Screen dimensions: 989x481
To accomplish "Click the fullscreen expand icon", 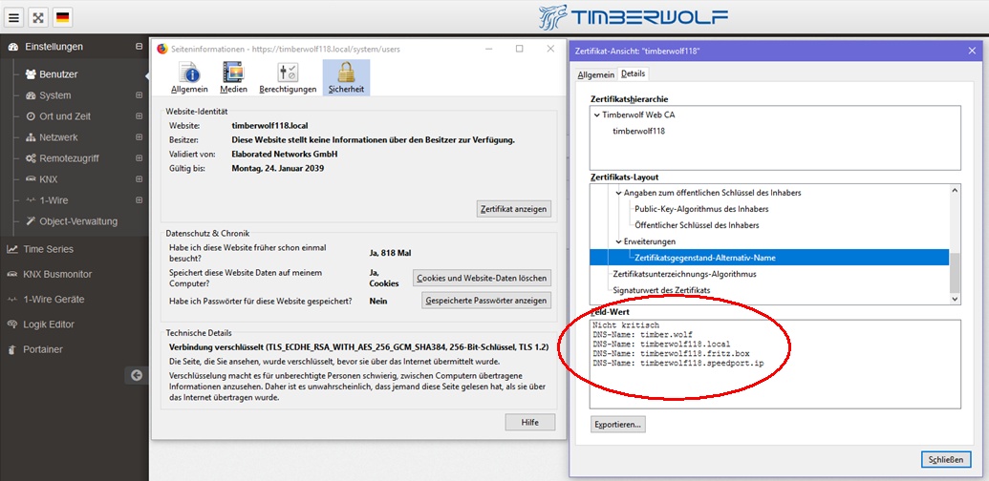I will pyautogui.click(x=38, y=17).
